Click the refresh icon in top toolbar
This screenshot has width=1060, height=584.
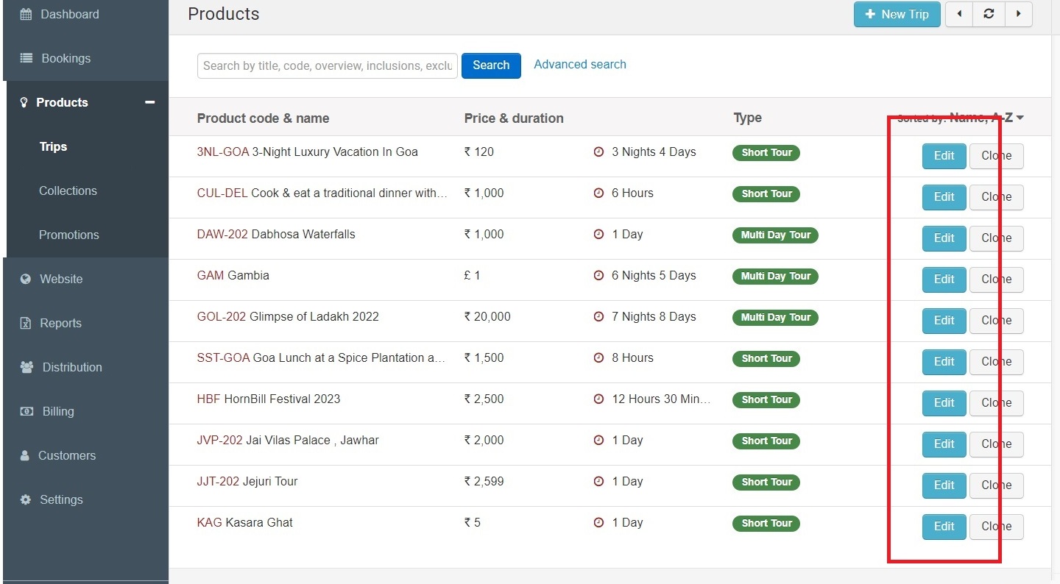(989, 14)
